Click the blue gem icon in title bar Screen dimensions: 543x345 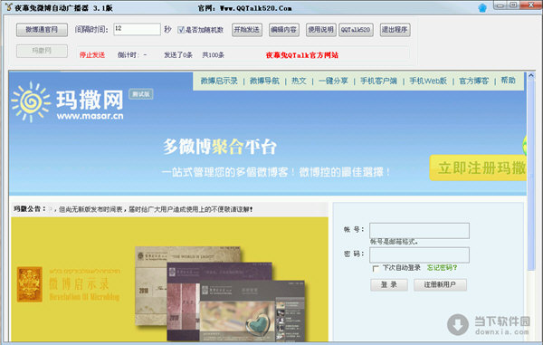coord(482,7)
